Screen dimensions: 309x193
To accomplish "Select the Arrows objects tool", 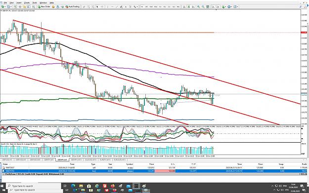I will 135,7.
